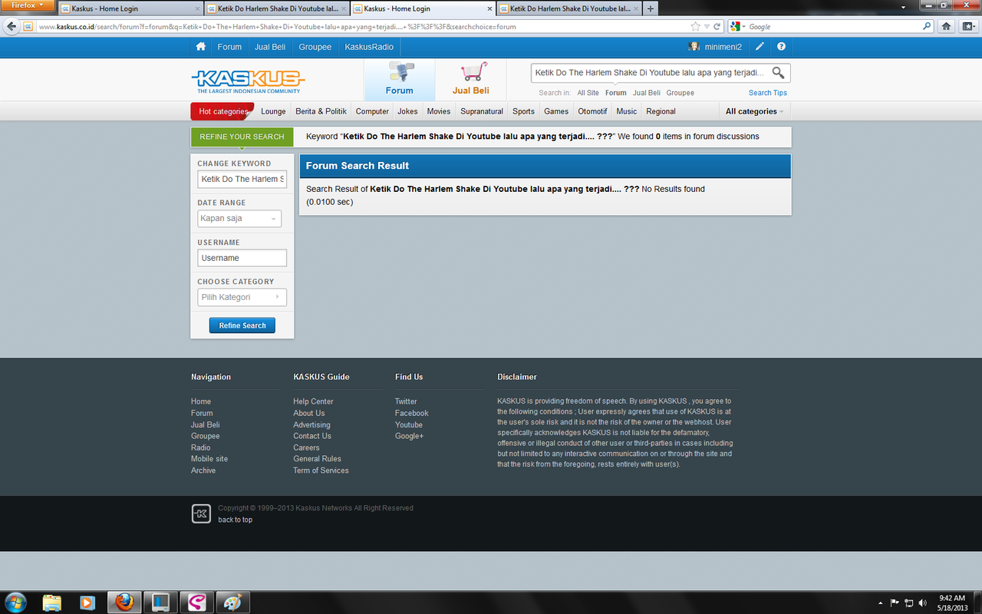Open the tab list dropdown arrow
This screenshot has height=614, width=982.
[x=904, y=8]
